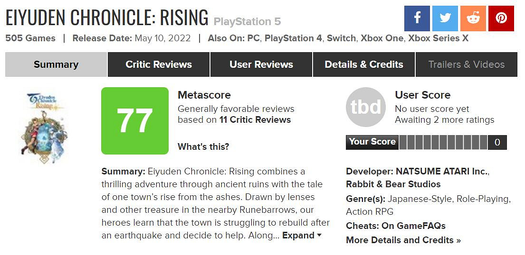Open the Trailers & Videos tab
The height and width of the screenshot is (255, 525).
tap(467, 64)
